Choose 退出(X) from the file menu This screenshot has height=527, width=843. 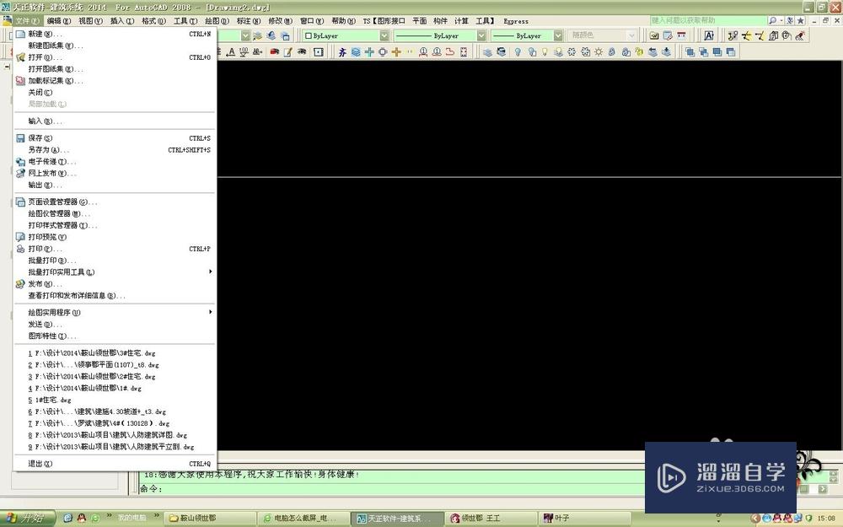tap(115, 464)
